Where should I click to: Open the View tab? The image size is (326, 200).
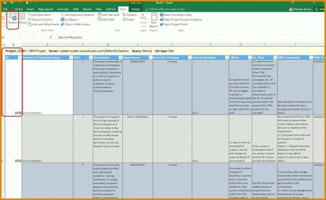point(99,9)
